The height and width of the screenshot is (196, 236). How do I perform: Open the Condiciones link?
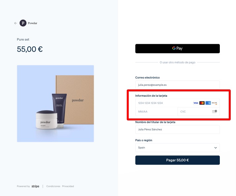(53, 186)
